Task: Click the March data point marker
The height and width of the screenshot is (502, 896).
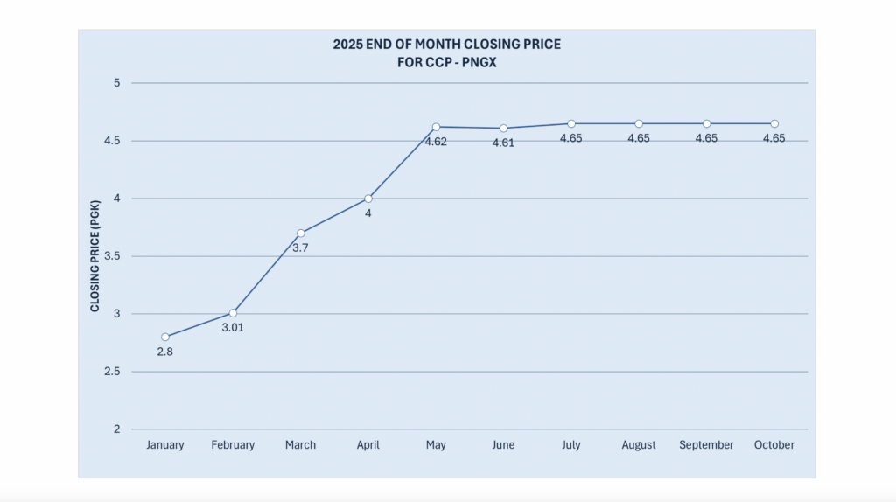Action: click(x=300, y=233)
